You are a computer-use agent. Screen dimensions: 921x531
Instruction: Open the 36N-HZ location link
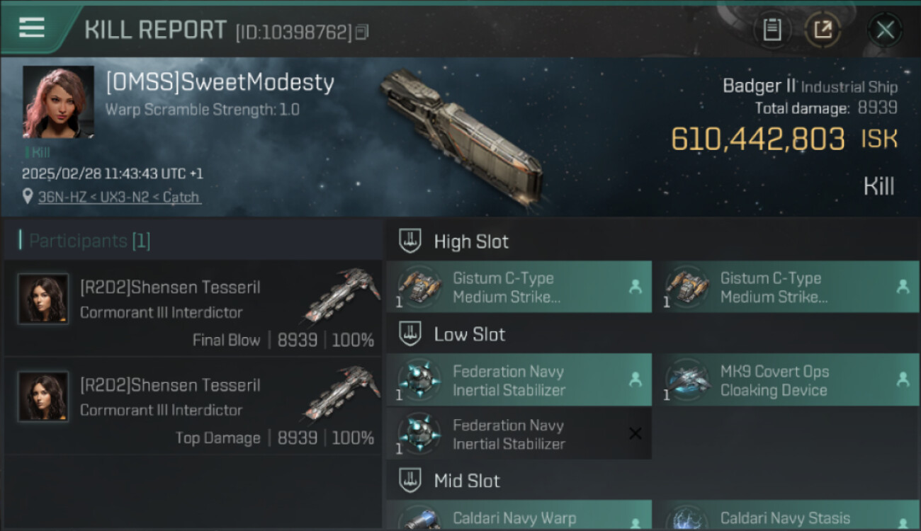coord(118,197)
